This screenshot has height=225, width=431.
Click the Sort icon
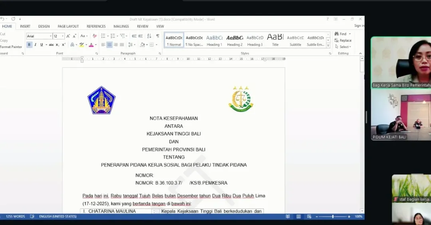point(149,36)
